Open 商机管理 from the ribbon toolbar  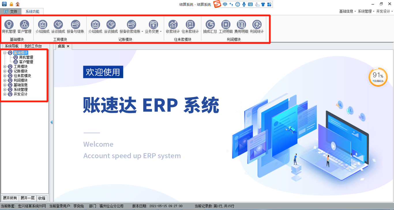9,27
